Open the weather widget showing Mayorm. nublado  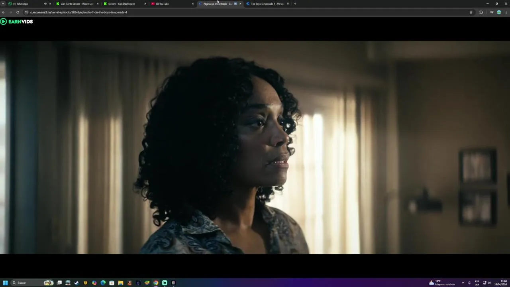(x=442, y=283)
